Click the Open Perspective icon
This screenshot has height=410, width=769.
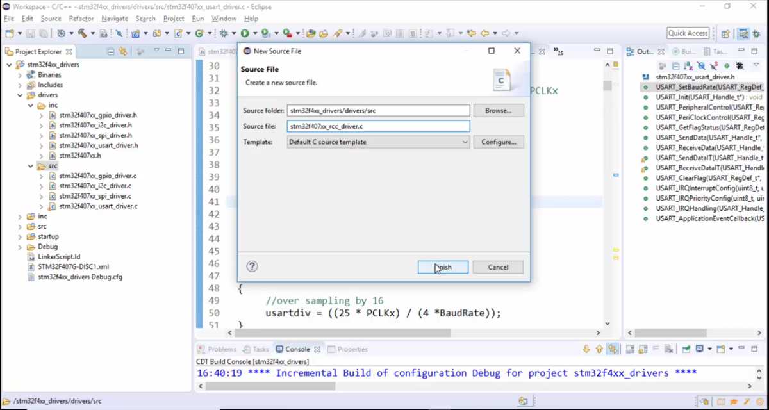click(x=725, y=33)
